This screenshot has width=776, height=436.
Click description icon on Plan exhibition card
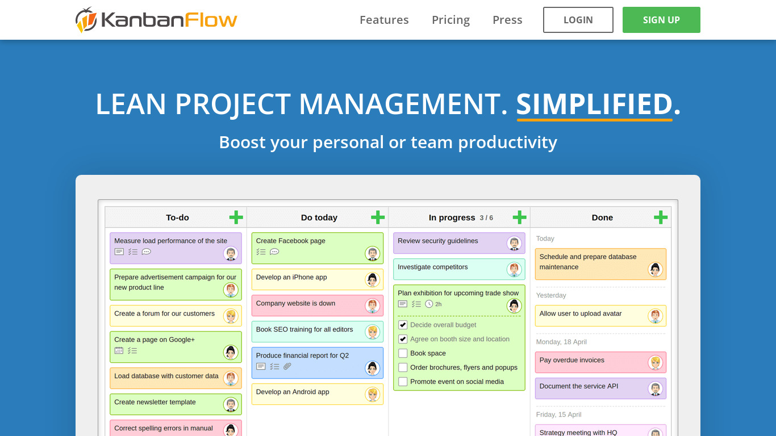(x=403, y=304)
